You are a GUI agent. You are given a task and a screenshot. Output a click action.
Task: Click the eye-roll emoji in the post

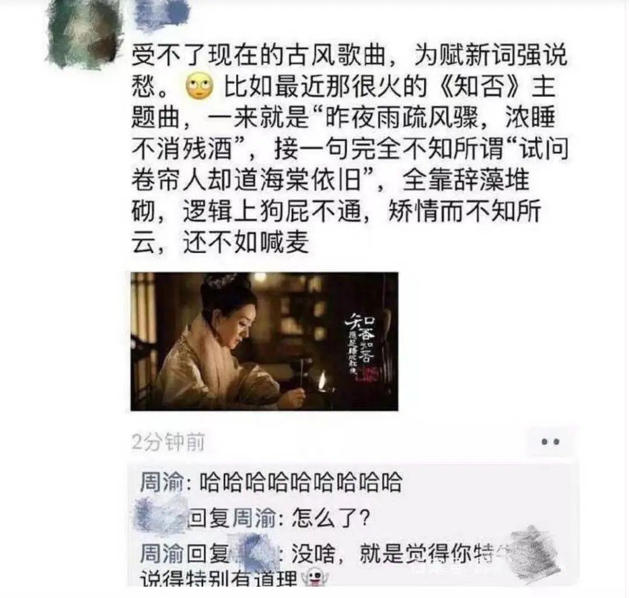pos(199,86)
